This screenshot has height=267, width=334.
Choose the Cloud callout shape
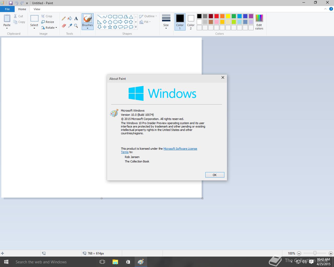click(131, 27)
